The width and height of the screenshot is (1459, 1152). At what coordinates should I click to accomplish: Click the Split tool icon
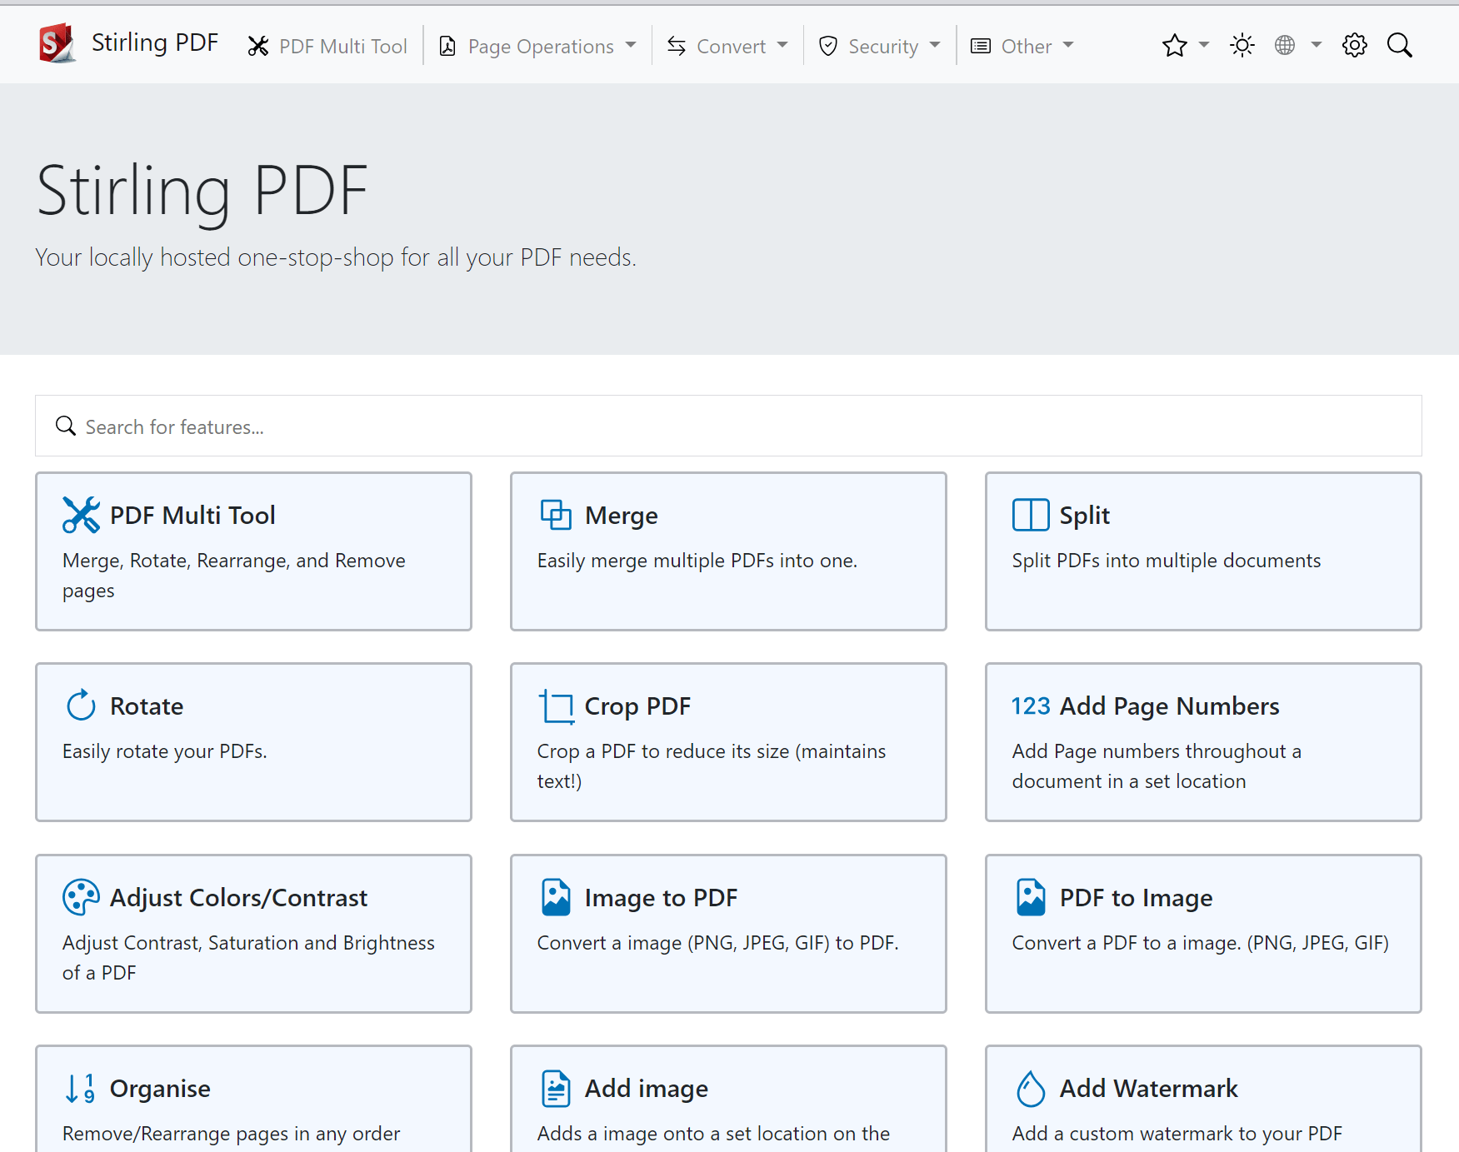point(1031,515)
